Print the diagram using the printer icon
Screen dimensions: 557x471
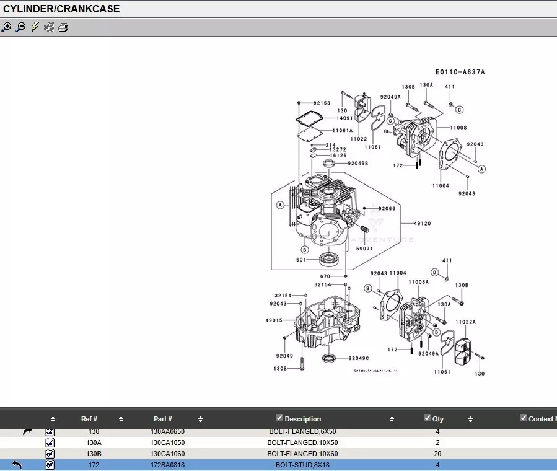(63, 27)
